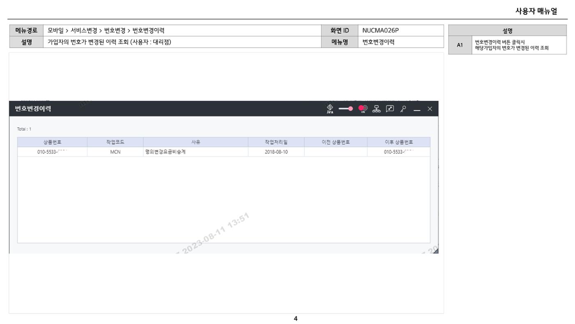Click the 메뉴경로 breadcrumb path text
575x324 pixels.
click(106, 30)
